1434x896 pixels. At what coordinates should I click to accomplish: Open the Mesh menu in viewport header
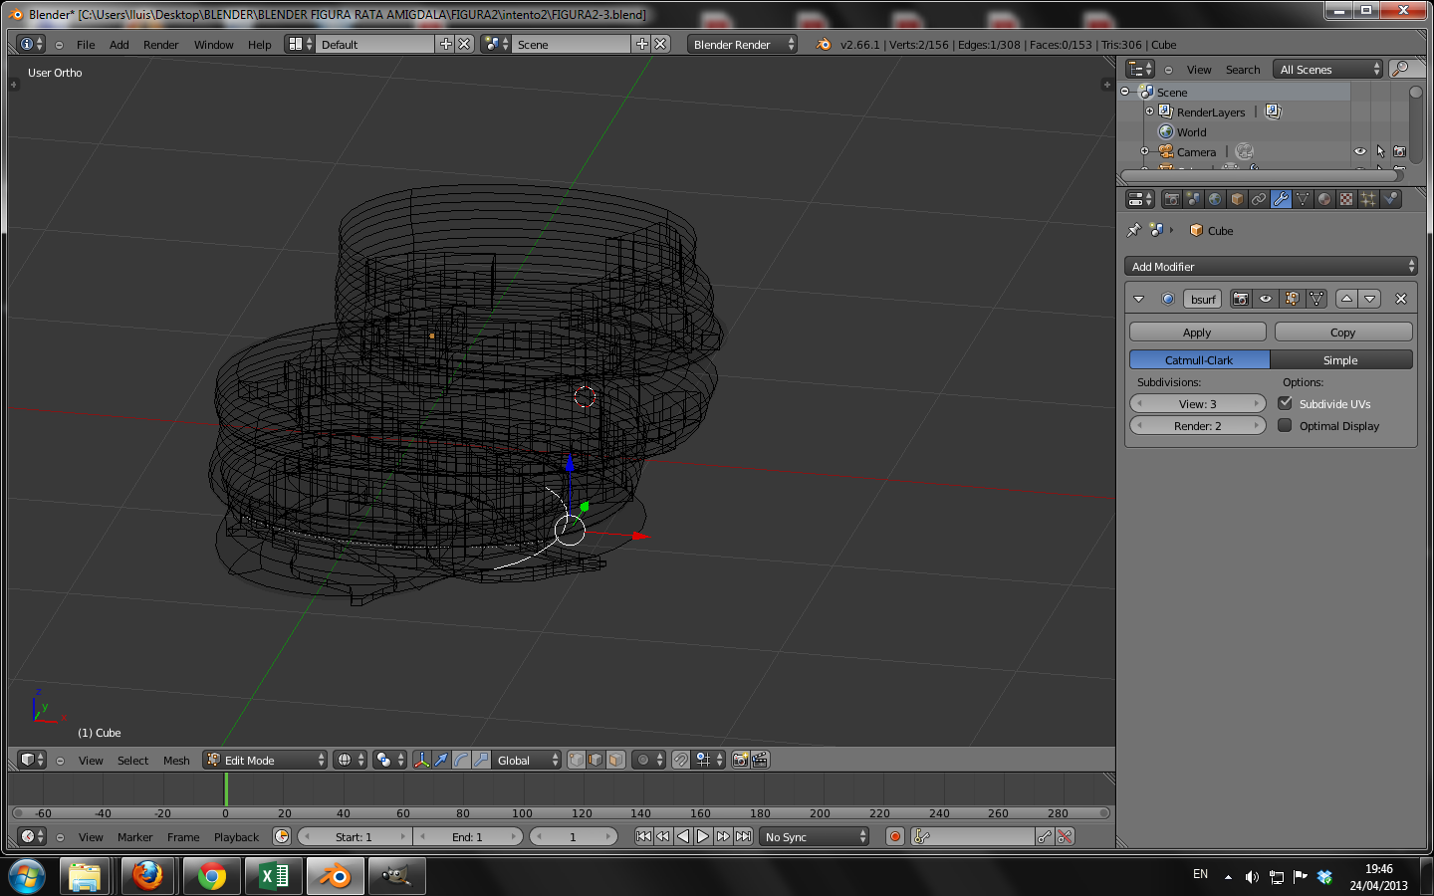[x=176, y=761]
